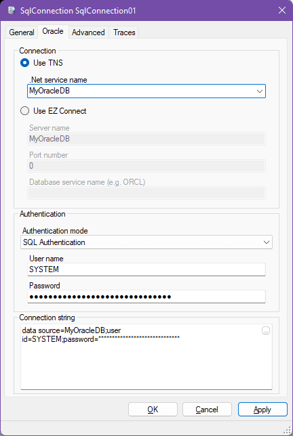Select the Oracle tab
Image resolution: width=293 pixels, height=436 pixels.
[x=53, y=31]
